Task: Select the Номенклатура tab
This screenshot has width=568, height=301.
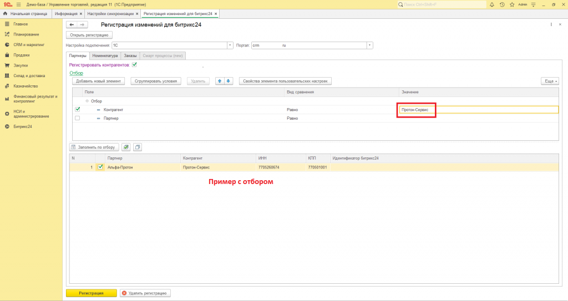Action: tap(105, 56)
